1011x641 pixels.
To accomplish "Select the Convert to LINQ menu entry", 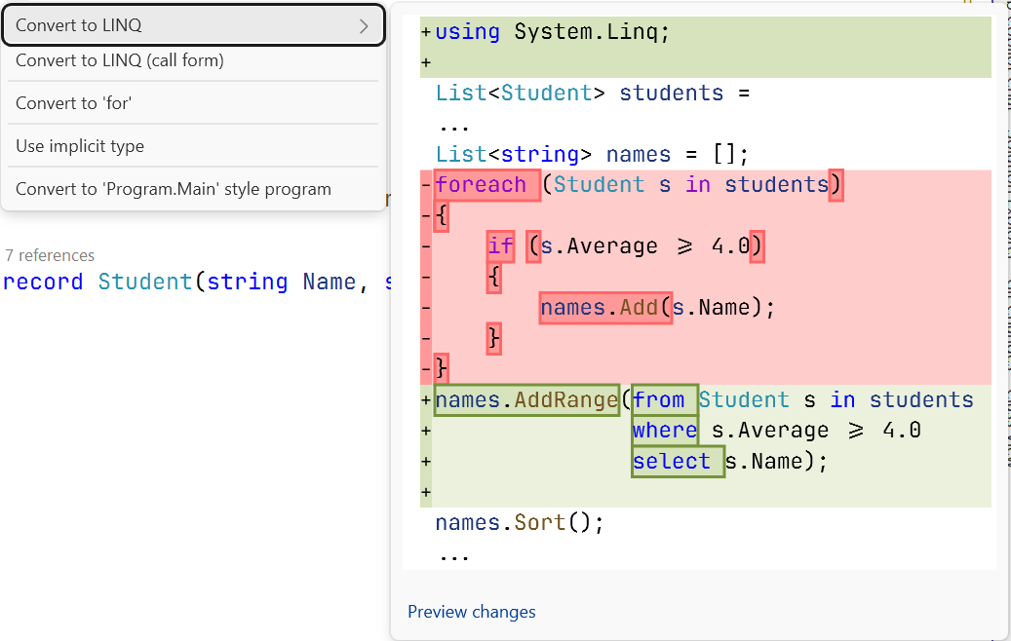I will click(193, 25).
